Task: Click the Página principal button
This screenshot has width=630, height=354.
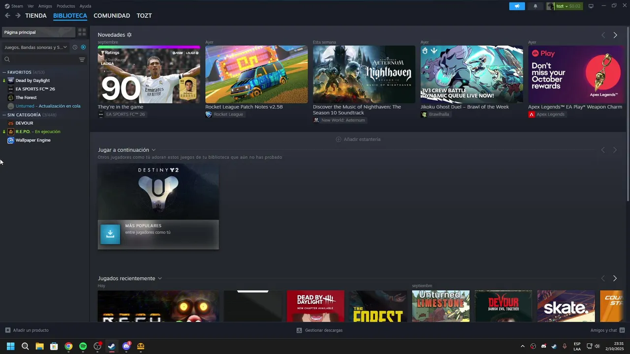Action: 38,32
